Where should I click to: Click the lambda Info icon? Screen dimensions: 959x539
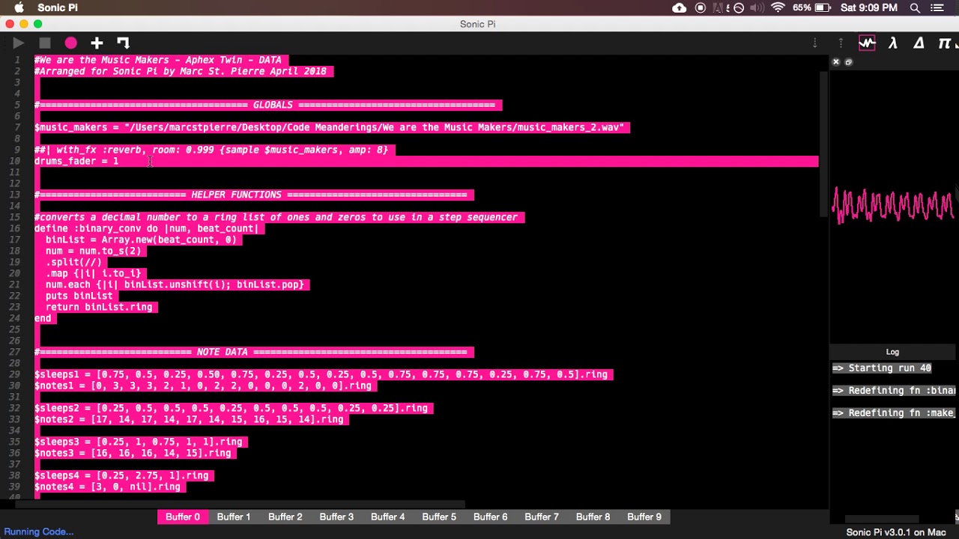click(x=893, y=43)
